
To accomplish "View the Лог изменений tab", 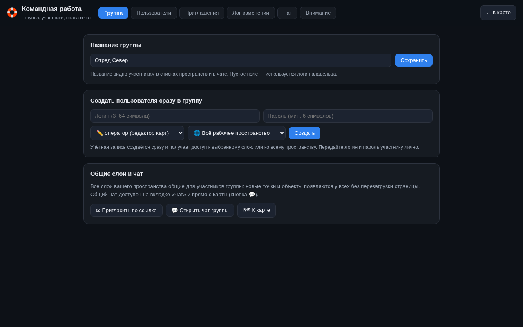I will tap(251, 13).
